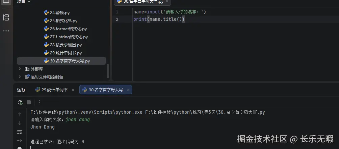Select file 30.名字首字母大写.py in tree

click(x=61, y=61)
